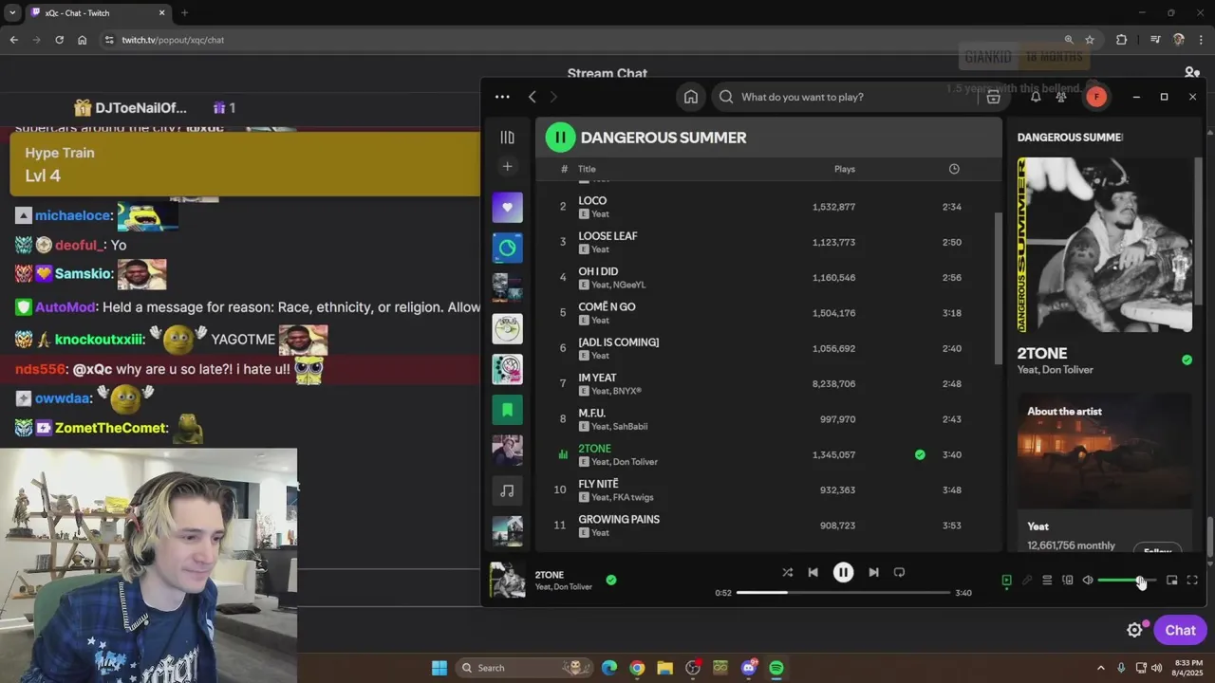Open the Spotify queue

(1047, 581)
